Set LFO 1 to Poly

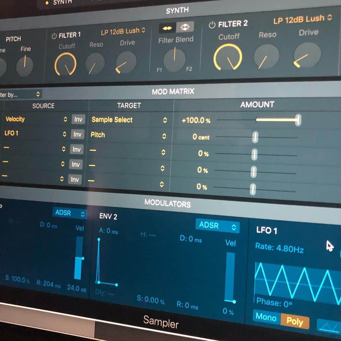tap(295, 321)
